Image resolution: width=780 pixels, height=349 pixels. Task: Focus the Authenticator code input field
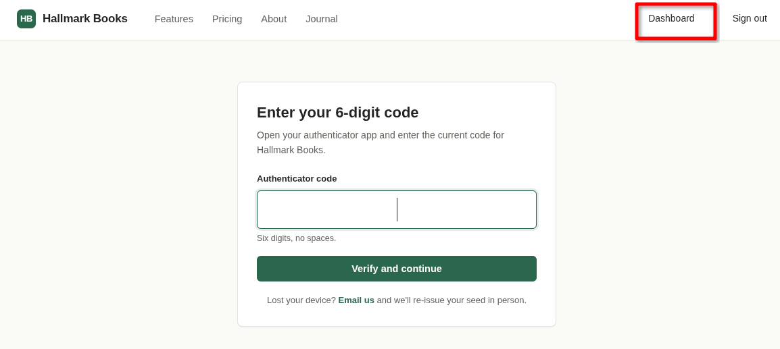[x=397, y=209]
